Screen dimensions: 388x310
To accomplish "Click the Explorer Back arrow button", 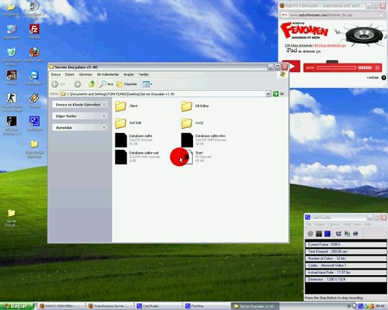I will (55, 84).
